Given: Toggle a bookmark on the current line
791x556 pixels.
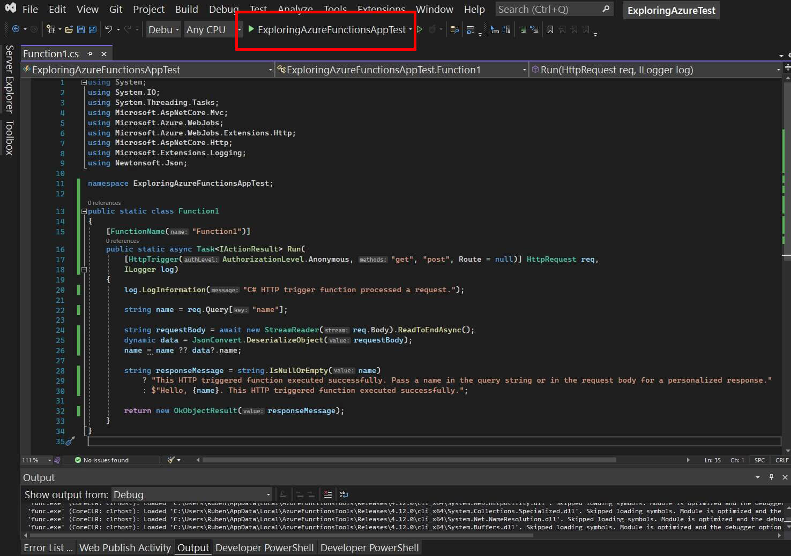Looking at the screenshot, I should 550,29.
